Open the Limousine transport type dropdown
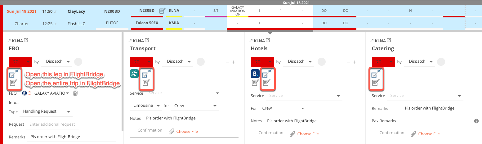Viewport: 482px width, 144px height. click(146, 106)
